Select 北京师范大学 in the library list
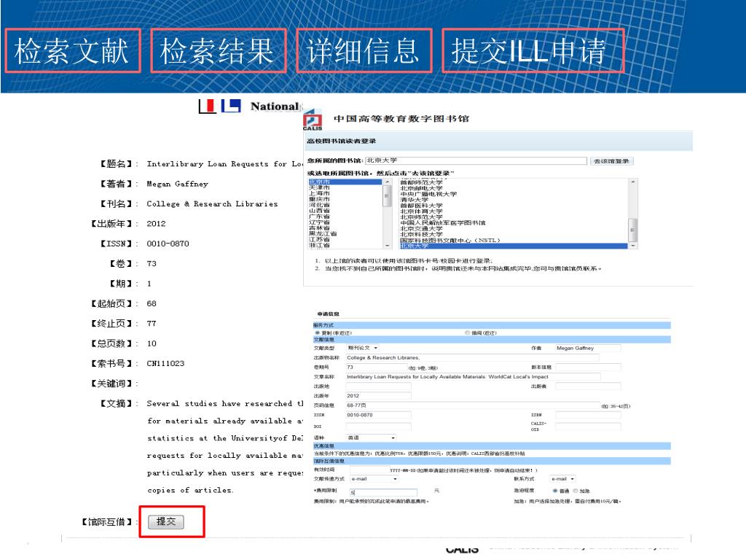746x560 pixels. click(422, 217)
